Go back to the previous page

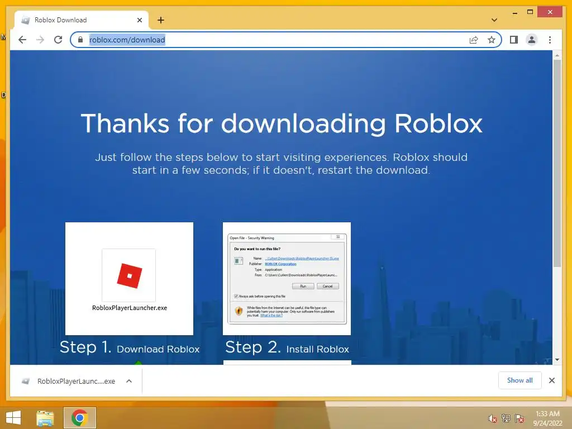(x=22, y=40)
